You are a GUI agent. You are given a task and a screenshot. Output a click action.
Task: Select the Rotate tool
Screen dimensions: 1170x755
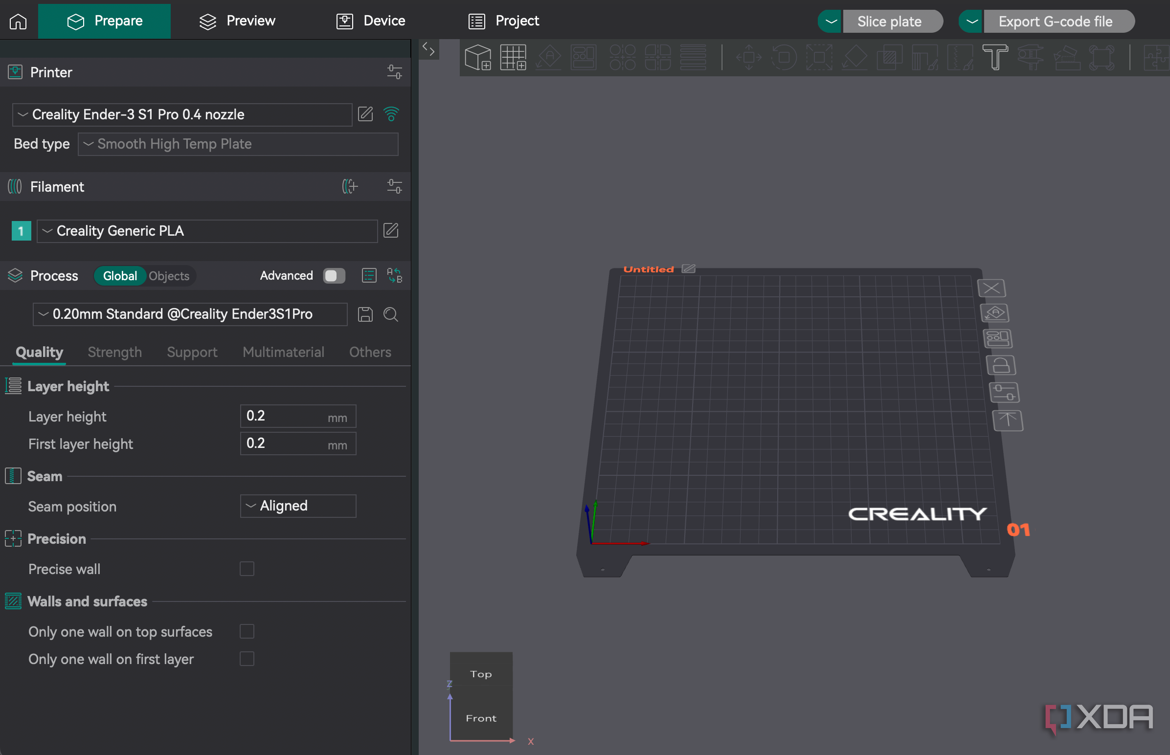click(784, 57)
